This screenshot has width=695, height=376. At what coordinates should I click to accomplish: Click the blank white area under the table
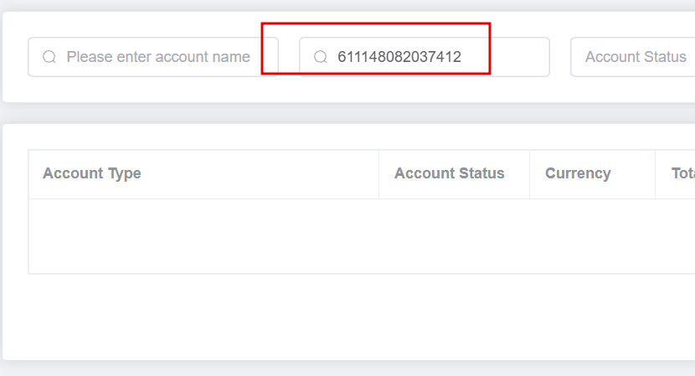348,317
